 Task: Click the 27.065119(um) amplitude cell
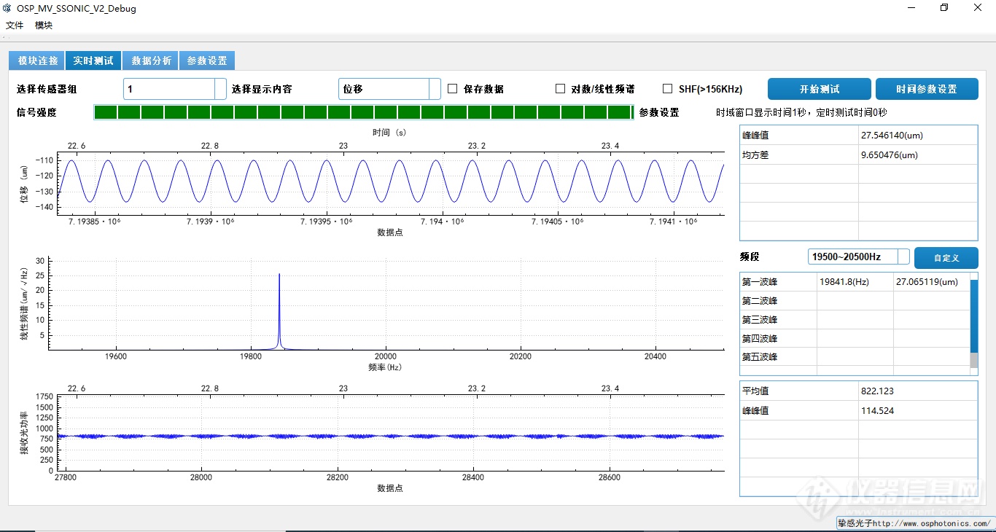(x=931, y=282)
